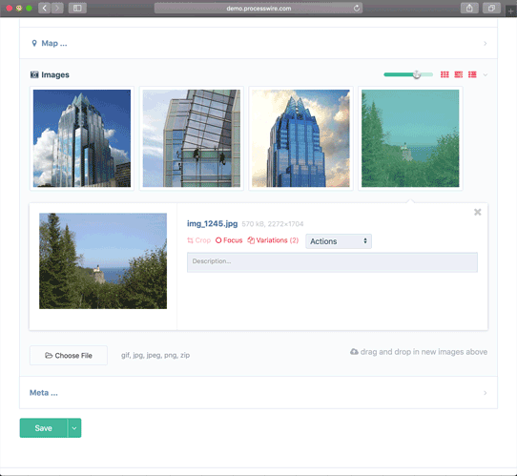
Task: Switch to proportional grid thumbnail view
Action: click(x=458, y=74)
